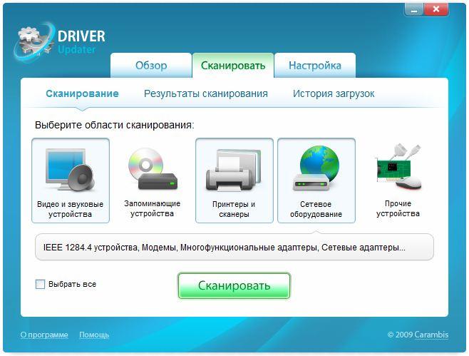Minimize the Driver Updater window

(x=414, y=9)
